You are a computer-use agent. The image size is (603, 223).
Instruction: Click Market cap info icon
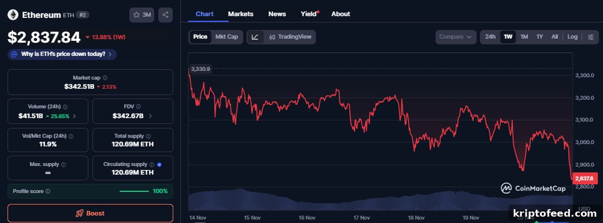point(105,78)
